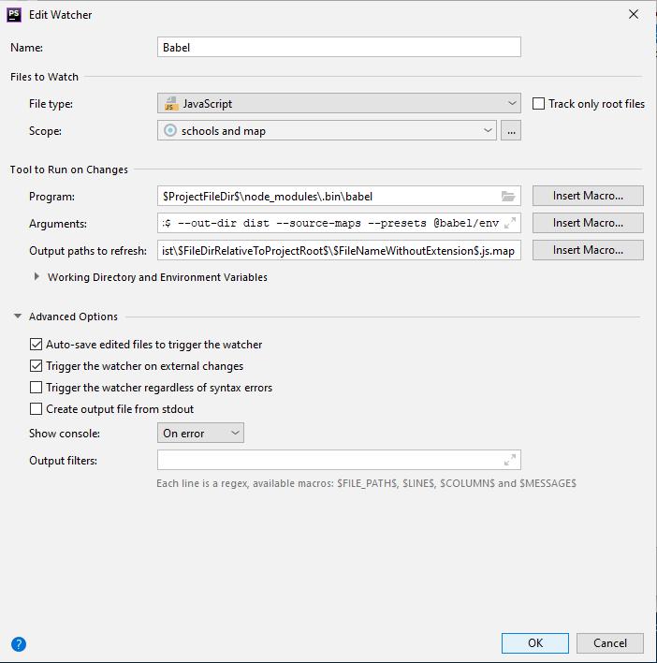
Task: Click the JavaScript file type icon
Action: tap(170, 103)
